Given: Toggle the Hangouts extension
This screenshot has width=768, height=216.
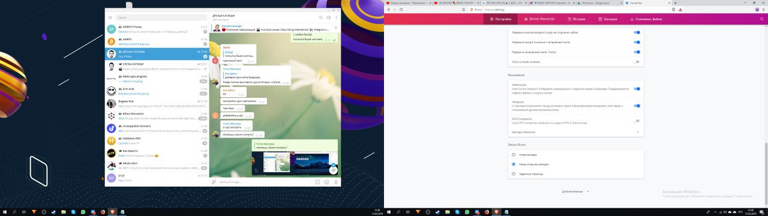Looking at the screenshot, I should (x=637, y=105).
